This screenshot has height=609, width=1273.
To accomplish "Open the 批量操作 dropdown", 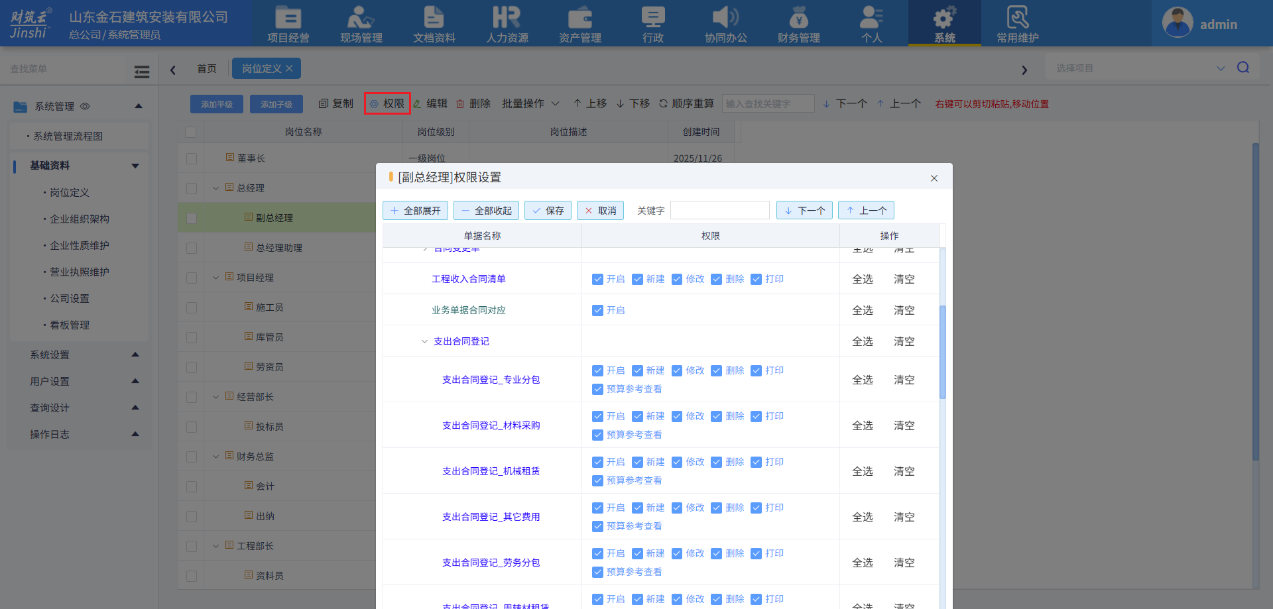I will pyautogui.click(x=530, y=103).
